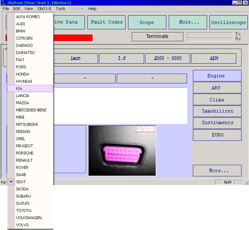Screen dimensions: 249x230
Task: Open the View menu
Action: coord(29,9)
